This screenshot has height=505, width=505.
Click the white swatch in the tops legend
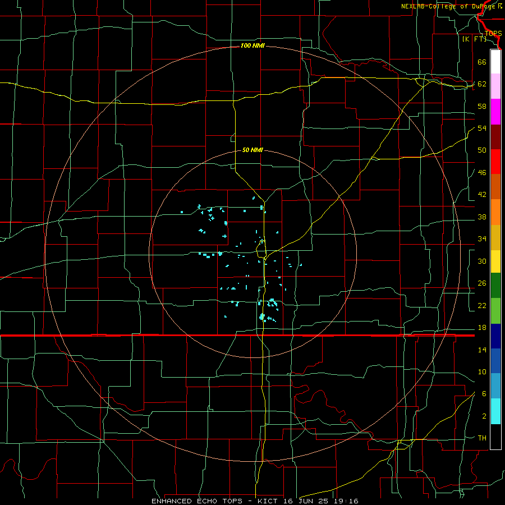(x=495, y=62)
